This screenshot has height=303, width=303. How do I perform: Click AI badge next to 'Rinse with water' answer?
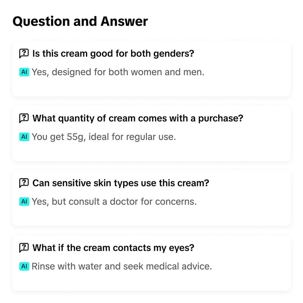24,266
